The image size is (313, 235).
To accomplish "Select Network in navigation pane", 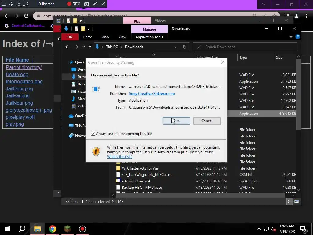I will (77, 136).
